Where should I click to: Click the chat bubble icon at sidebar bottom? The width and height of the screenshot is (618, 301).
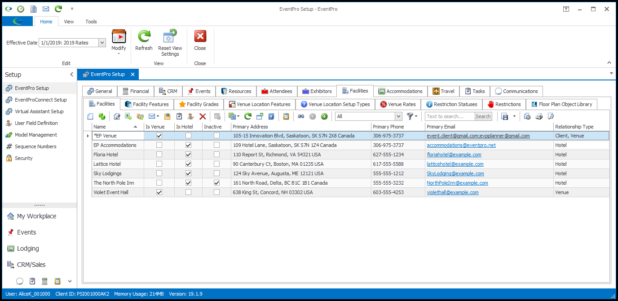20,281
